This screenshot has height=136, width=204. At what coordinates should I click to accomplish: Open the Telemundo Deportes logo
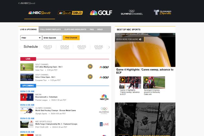[162, 13]
